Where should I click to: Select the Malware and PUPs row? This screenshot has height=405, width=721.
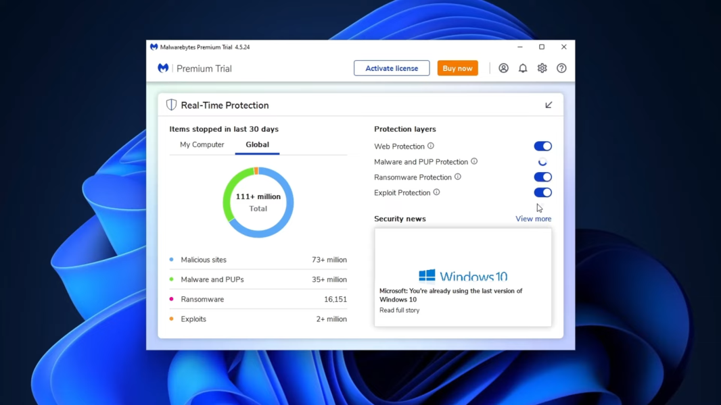click(258, 279)
